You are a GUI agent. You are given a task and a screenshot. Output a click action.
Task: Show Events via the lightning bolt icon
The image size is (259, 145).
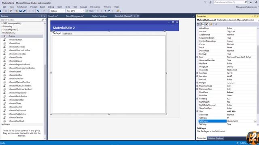pyautogui.click(x=211, y=24)
